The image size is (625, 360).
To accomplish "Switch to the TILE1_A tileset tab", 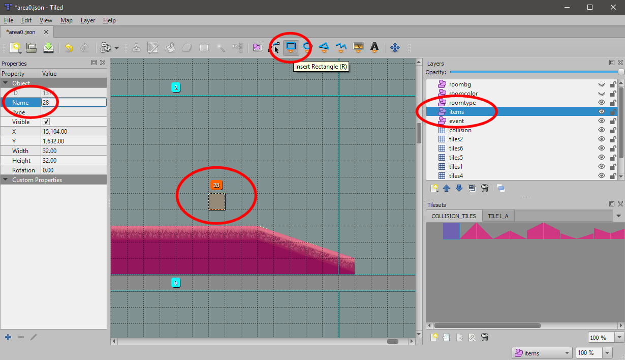I will click(498, 216).
